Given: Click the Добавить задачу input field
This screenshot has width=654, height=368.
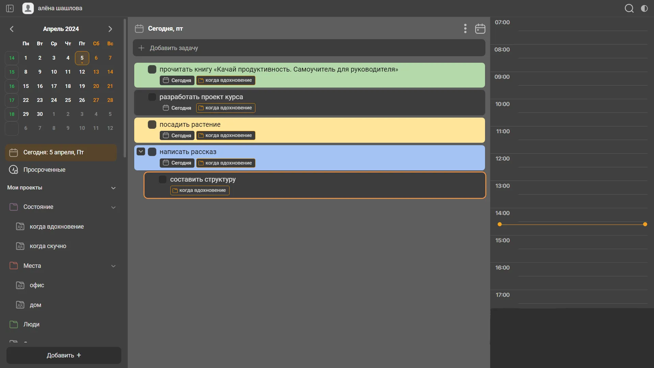Looking at the screenshot, I should coord(309,48).
